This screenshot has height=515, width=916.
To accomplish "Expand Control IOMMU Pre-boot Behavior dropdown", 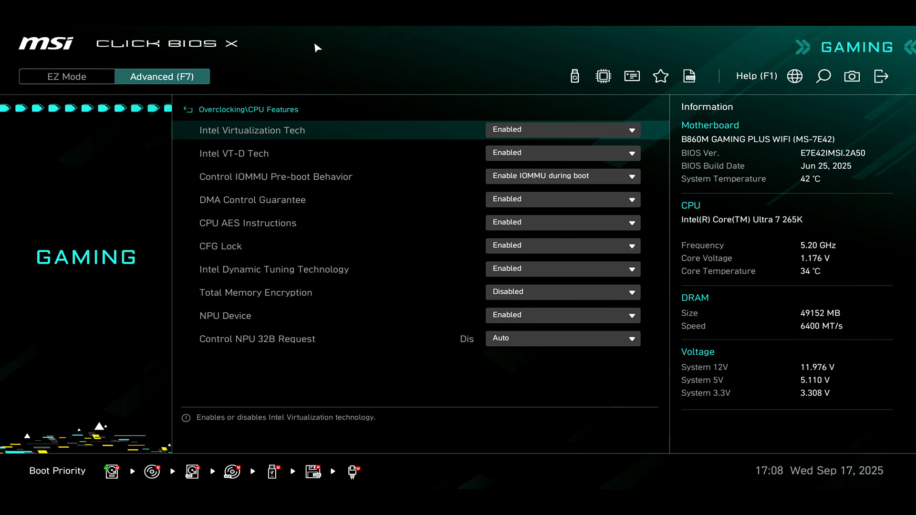I will coord(563,176).
